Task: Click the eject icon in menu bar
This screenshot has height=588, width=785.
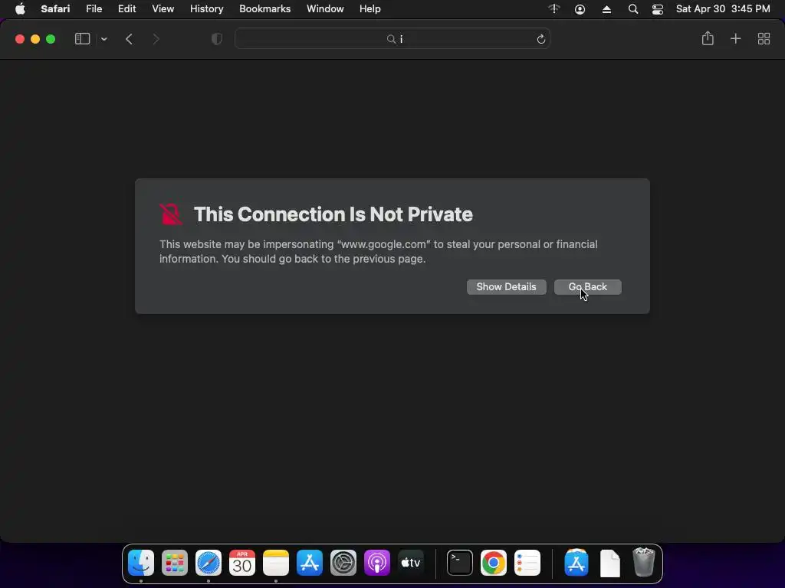Action: pos(606,9)
